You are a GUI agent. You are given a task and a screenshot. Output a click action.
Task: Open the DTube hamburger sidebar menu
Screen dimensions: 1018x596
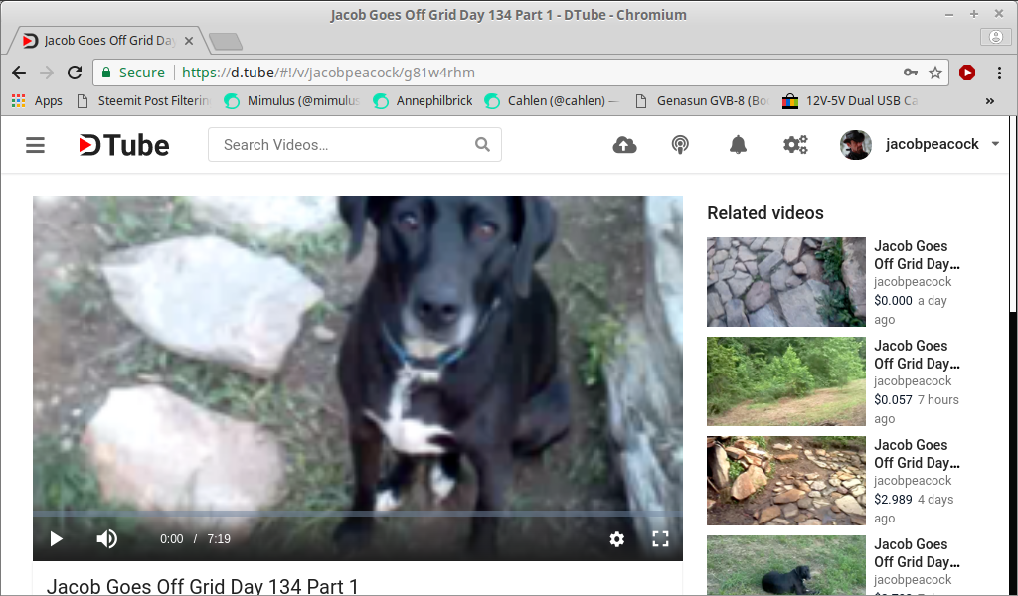[x=35, y=145]
